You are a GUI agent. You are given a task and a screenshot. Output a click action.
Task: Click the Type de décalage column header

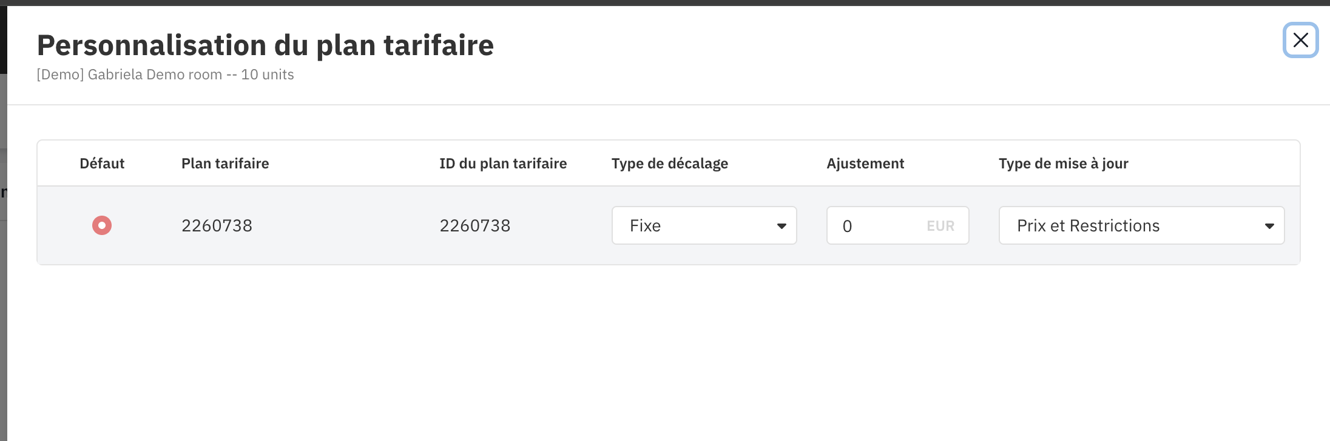click(x=669, y=164)
